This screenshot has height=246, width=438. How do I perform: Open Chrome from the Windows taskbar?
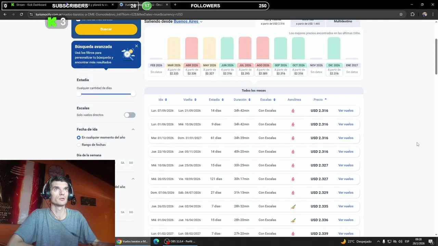pyautogui.click(x=133, y=241)
